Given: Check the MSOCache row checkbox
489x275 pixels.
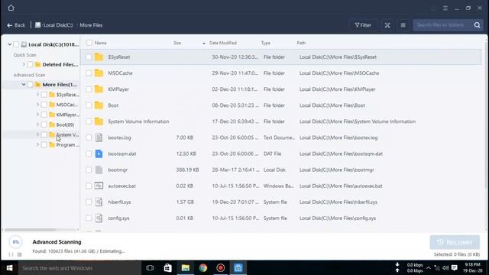Looking at the screenshot, I should (89, 73).
